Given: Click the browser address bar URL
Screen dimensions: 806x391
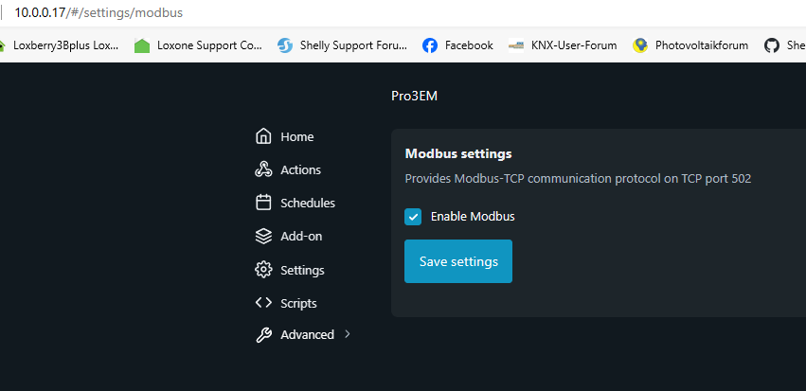Looking at the screenshot, I should tap(99, 13).
